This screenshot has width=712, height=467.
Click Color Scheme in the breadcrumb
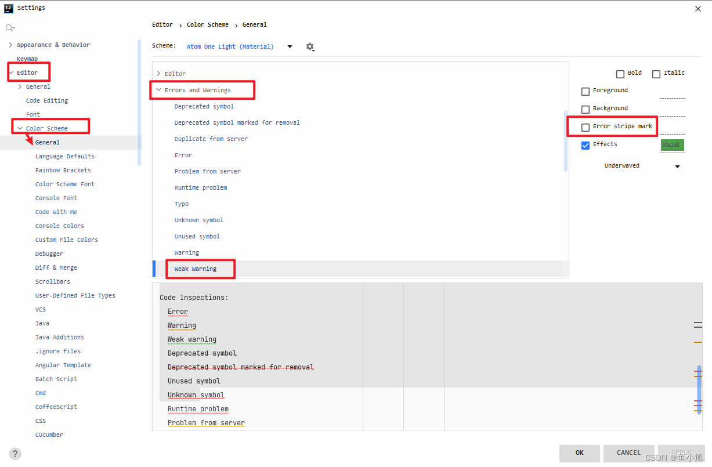point(208,25)
